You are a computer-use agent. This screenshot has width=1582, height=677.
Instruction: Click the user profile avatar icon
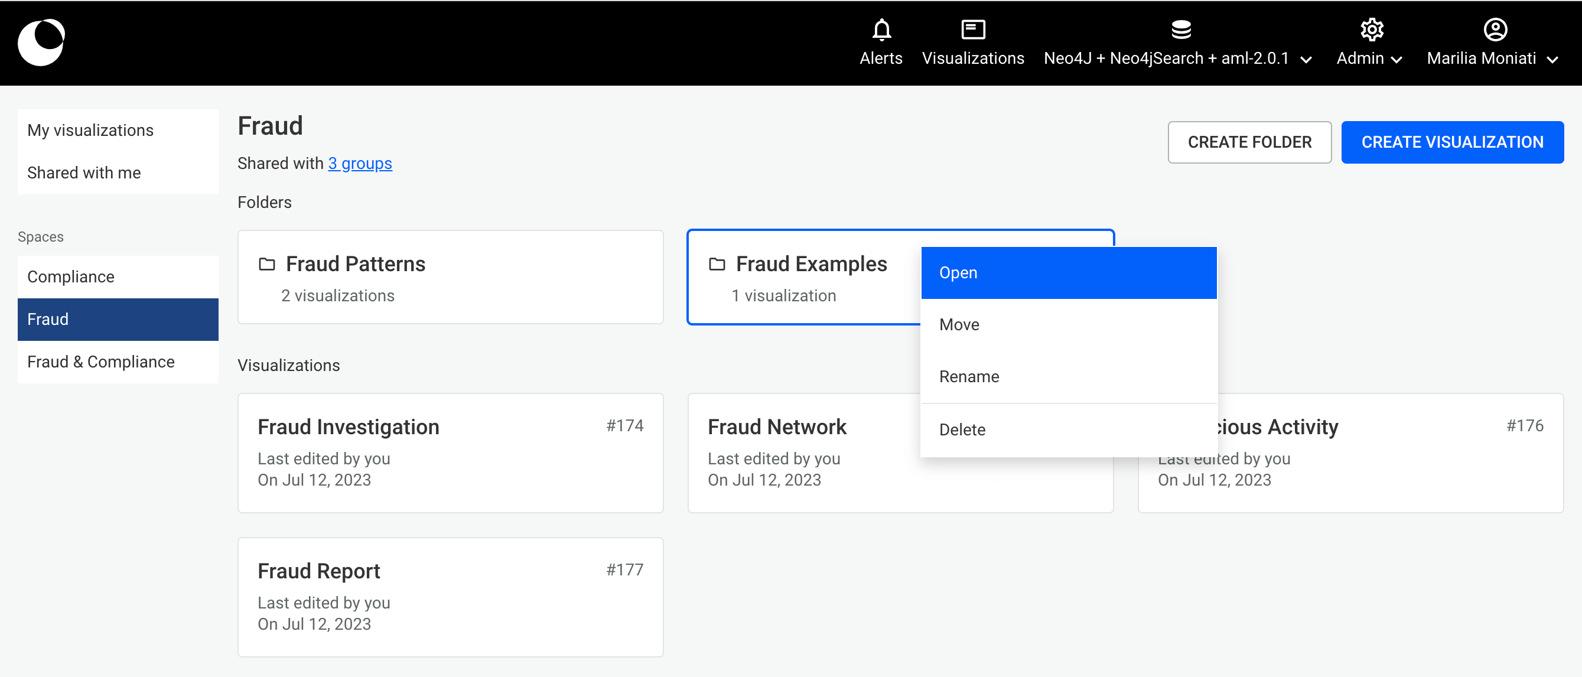pyautogui.click(x=1494, y=29)
